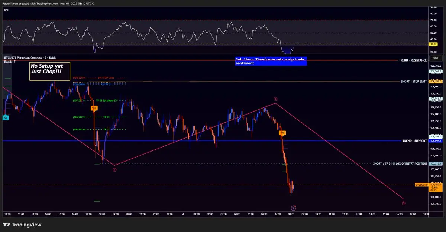
Task: Select the Elliott wave point 3 near 19:00
Action: [114, 170]
